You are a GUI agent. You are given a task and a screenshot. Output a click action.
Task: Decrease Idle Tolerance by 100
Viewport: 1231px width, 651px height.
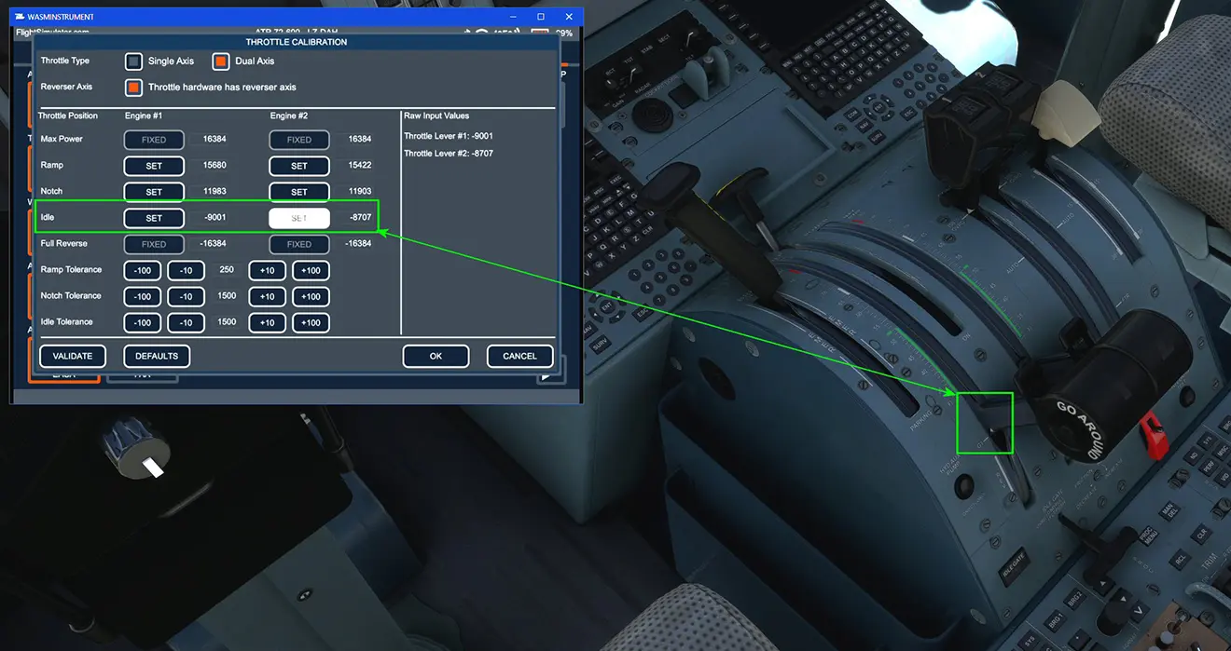(143, 322)
